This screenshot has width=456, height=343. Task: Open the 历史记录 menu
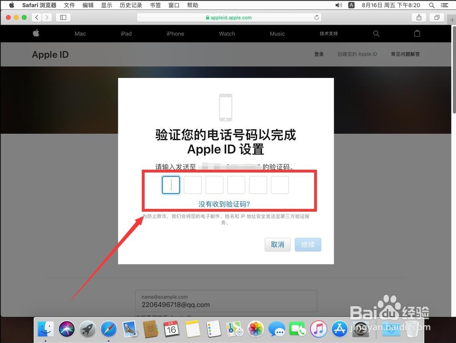[130, 5]
